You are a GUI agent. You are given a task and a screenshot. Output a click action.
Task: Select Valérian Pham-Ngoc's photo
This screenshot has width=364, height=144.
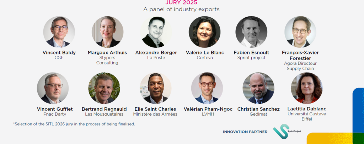tap(207, 88)
